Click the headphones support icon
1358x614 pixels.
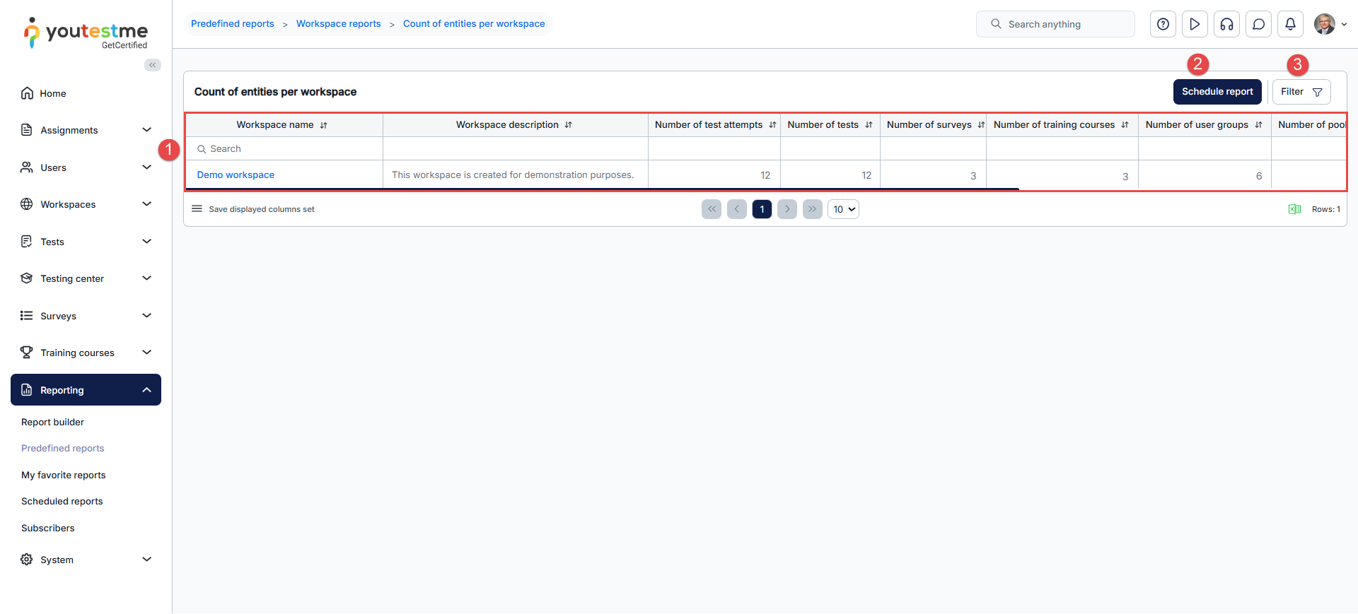click(x=1226, y=24)
